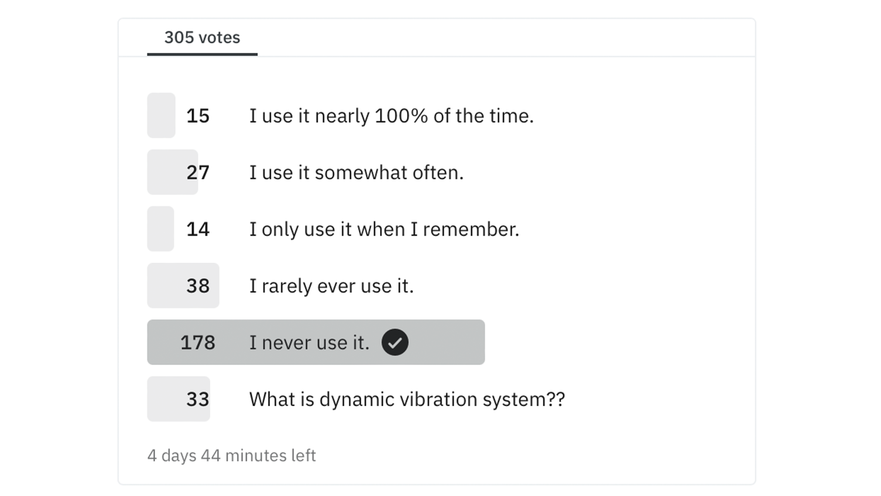
Task: Click the checkmark icon on 'I never use it'
Action: pyautogui.click(x=395, y=342)
